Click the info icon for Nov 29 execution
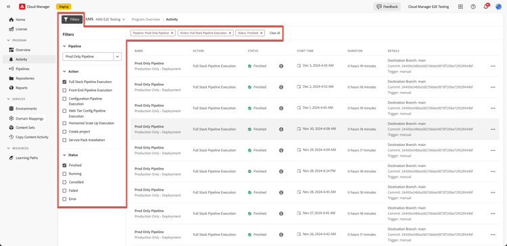 pos(281,150)
